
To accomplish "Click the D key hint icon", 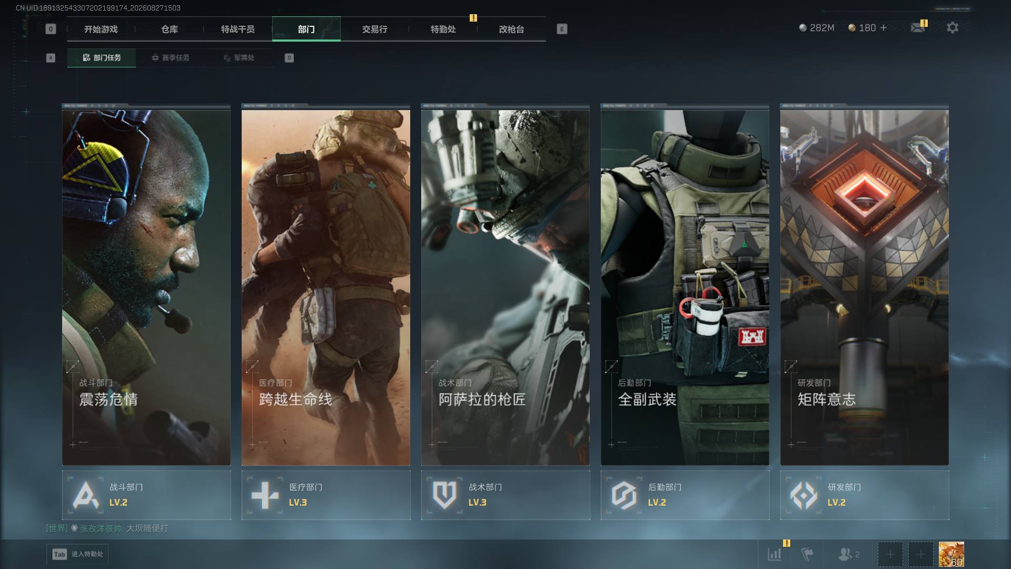I will click(x=289, y=58).
